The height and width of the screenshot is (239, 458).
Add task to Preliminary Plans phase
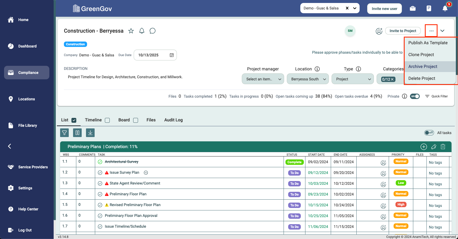tap(423, 147)
